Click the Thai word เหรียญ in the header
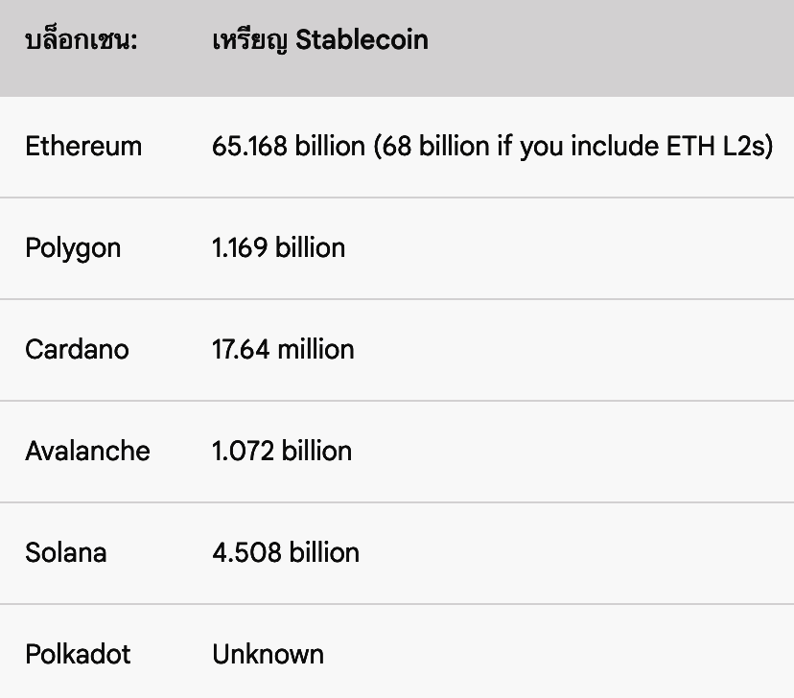The height and width of the screenshot is (698, 794). [249, 40]
